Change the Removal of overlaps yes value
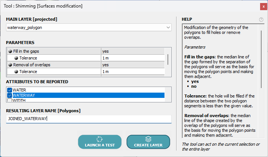Screen dimensions: 268x157 tap(132, 65)
